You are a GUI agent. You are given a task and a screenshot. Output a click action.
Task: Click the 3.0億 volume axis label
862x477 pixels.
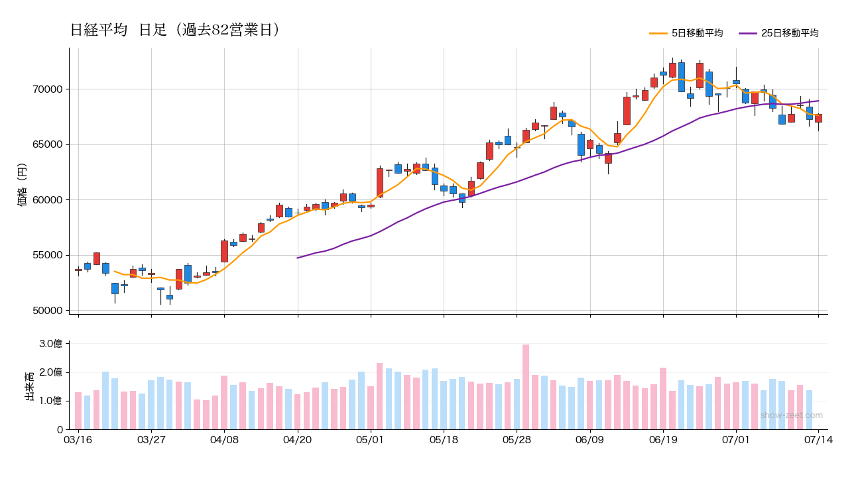click(x=50, y=344)
